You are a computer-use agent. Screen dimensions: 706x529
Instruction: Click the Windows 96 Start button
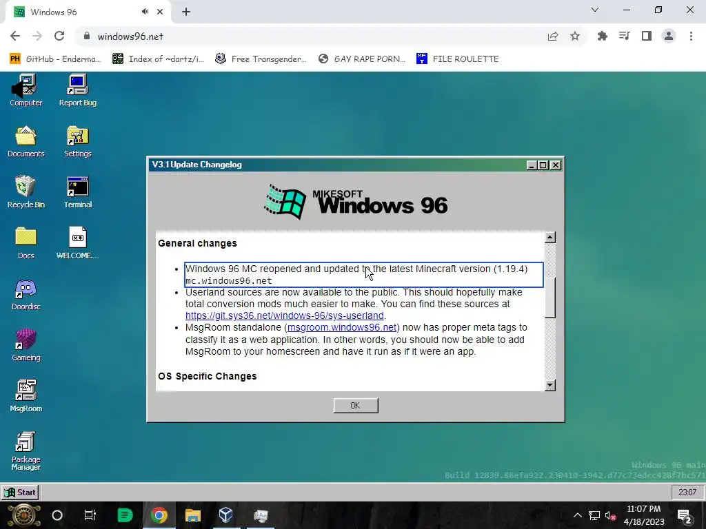click(20, 492)
